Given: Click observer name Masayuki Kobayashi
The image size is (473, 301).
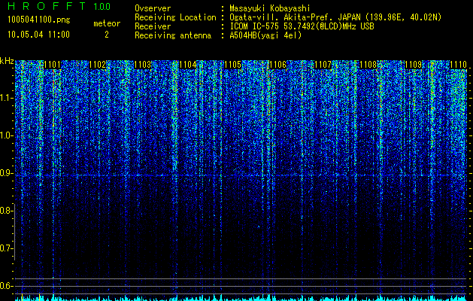Looking at the screenshot, I should pyautogui.click(x=270, y=8).
